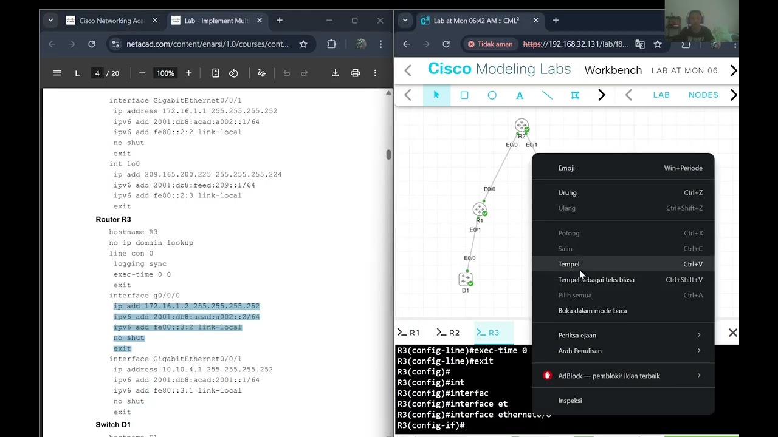Open extensions puzzle icon in left browser

pyautogui.click(x=331, y=44)
